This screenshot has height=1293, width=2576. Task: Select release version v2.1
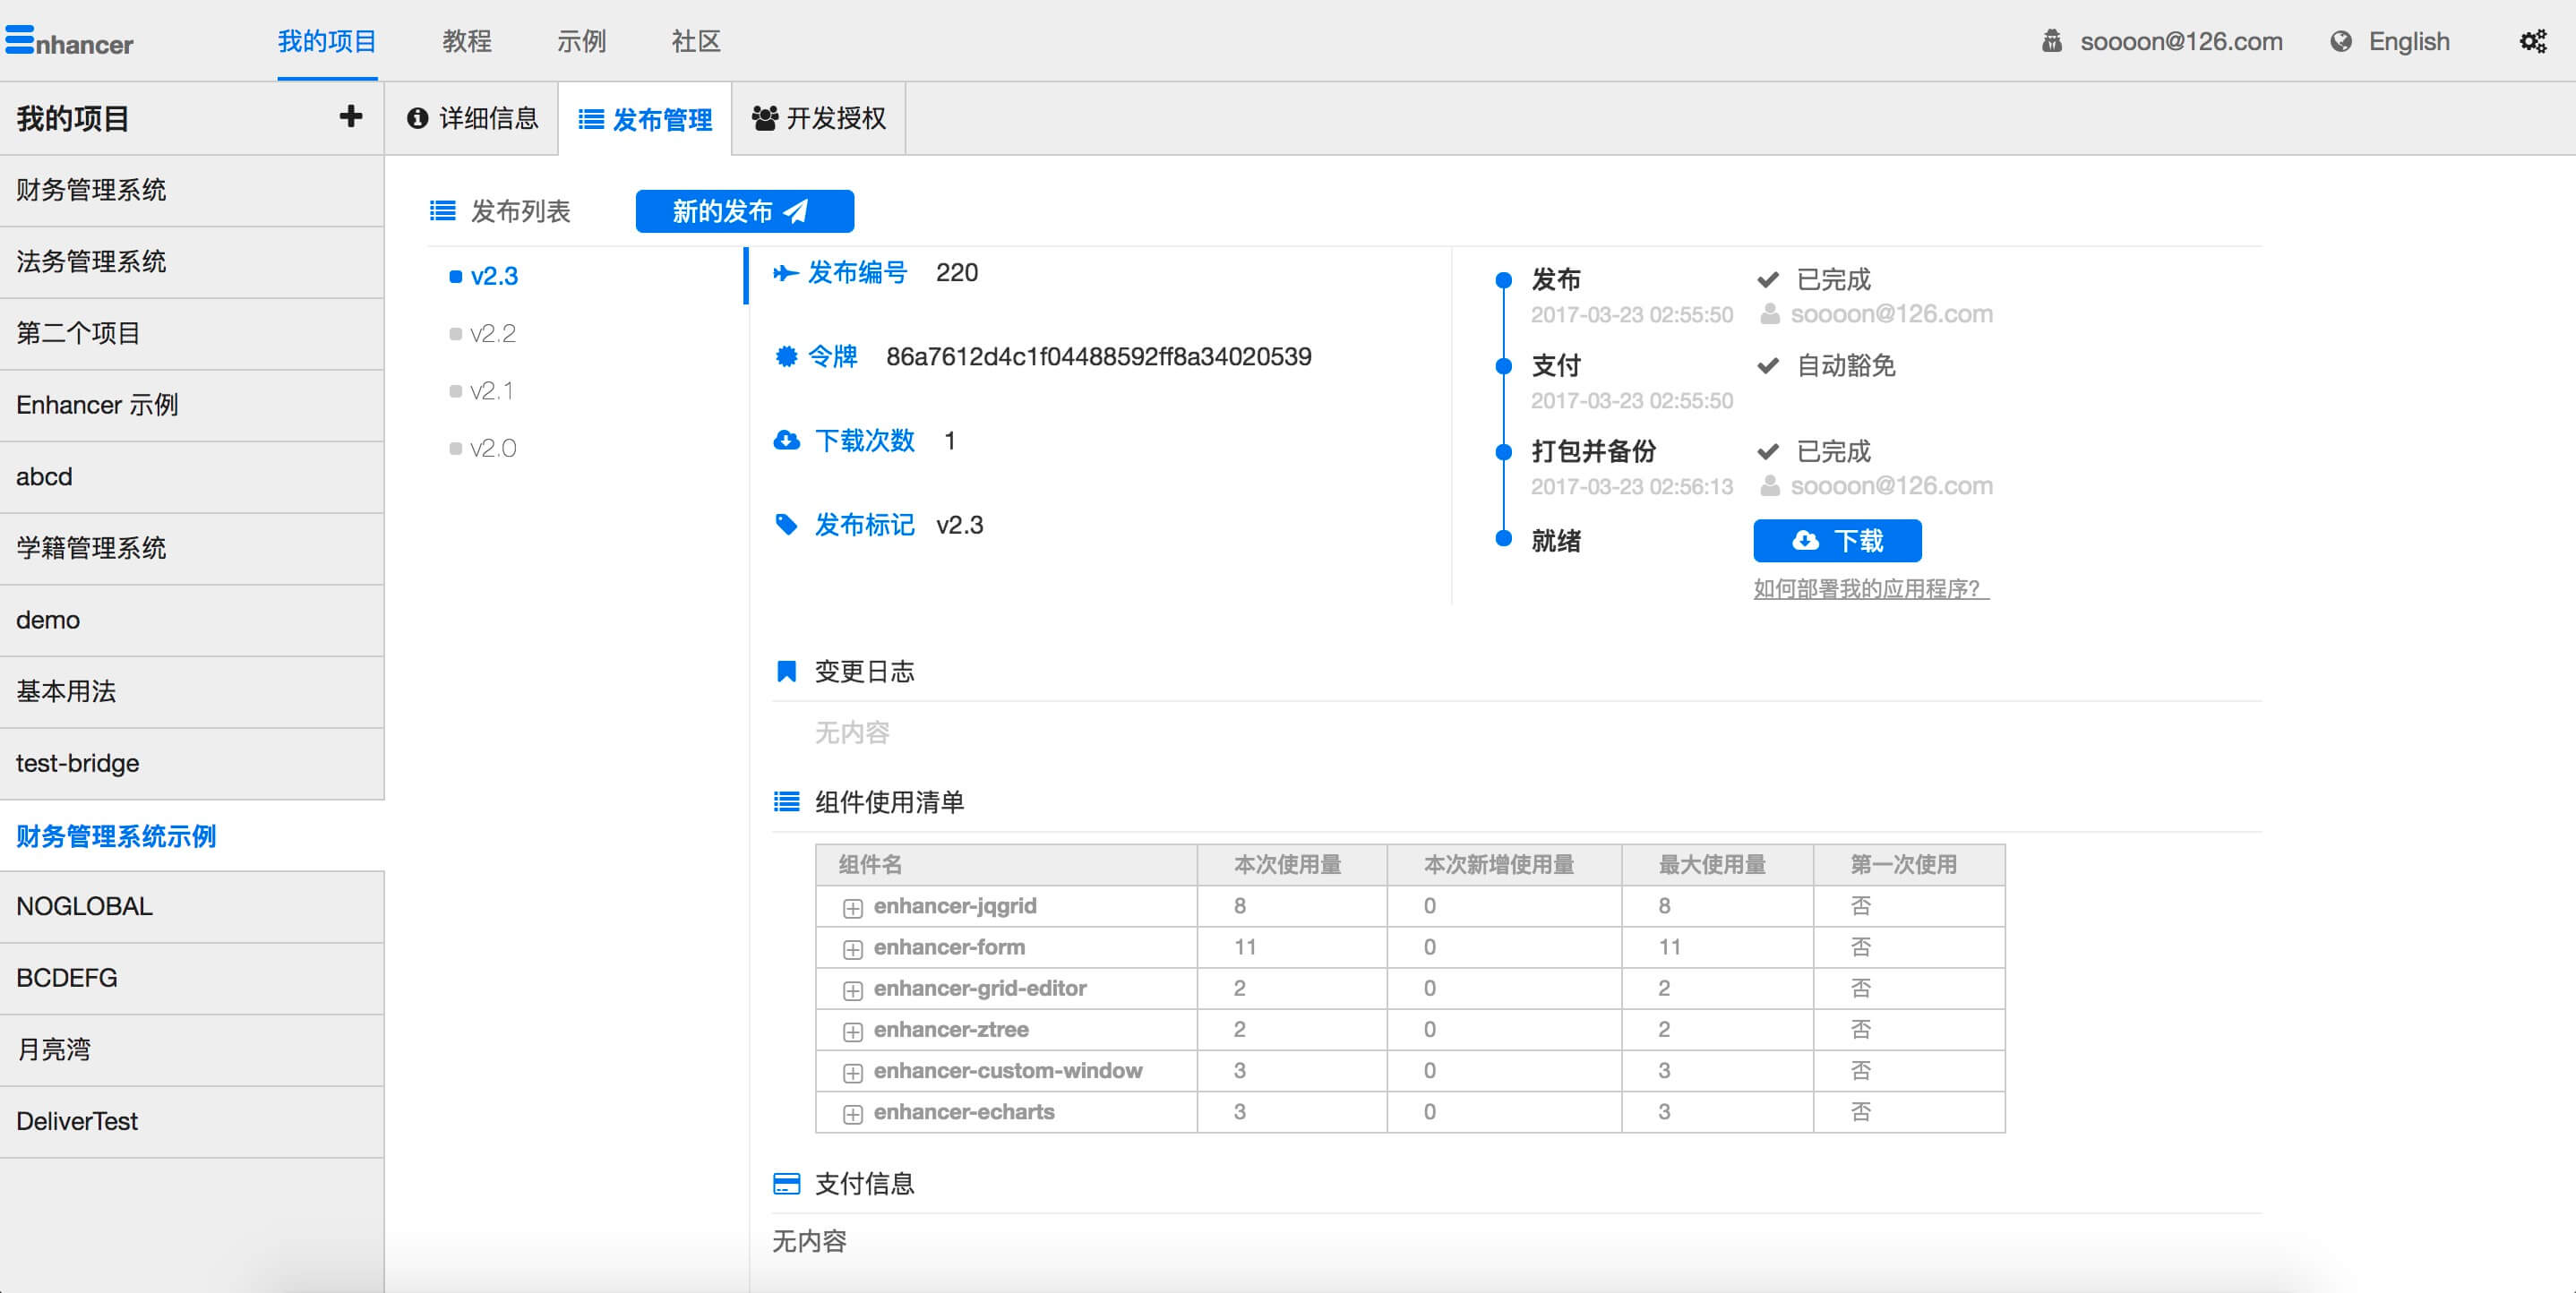click(x=491, y=391)
